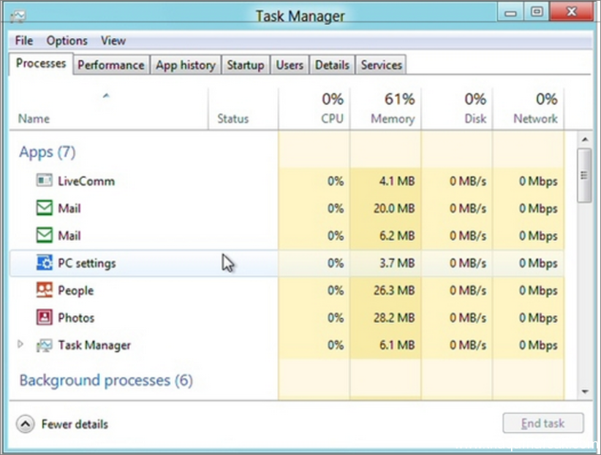This screenshot has width=601, height=455.
Task: Expand the Task Manager process row arrow
Action: 20,344
